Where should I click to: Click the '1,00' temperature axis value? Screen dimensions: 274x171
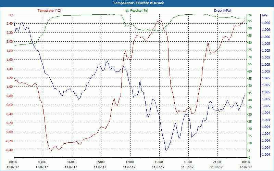[x=10, y=87]
